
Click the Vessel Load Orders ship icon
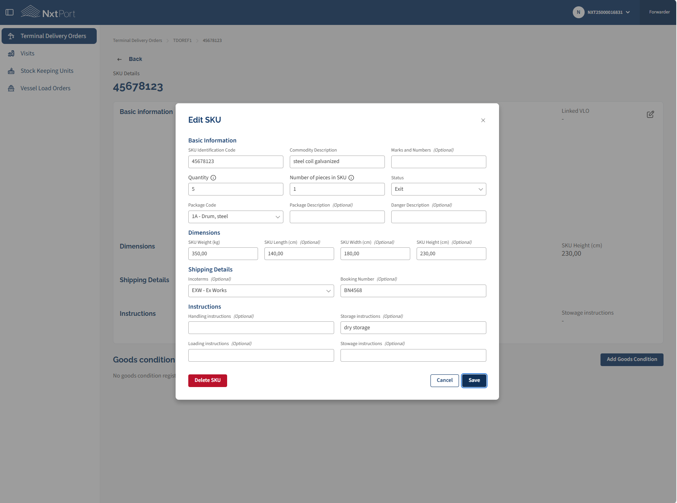11,88
